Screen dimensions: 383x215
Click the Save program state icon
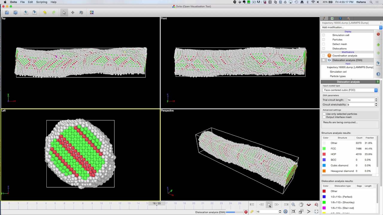click(15, 13)
